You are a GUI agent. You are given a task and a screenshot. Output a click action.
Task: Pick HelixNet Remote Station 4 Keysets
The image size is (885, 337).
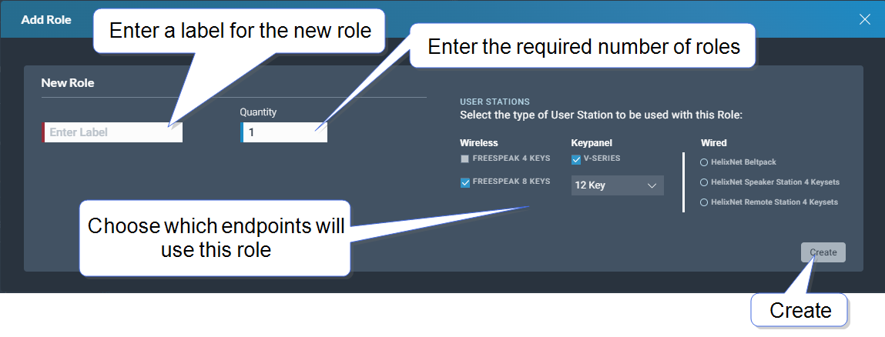point(704,202)
